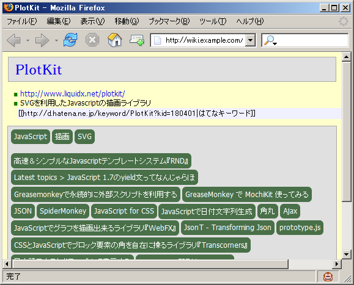Click the 完了 status bar text
Image resolution: width=354 pixels, height=285 pixels.
(x=13, y=276)
